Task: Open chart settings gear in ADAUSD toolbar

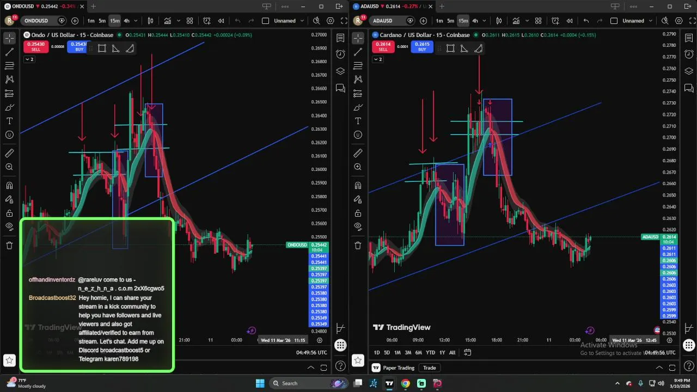Action: (679, 21)
